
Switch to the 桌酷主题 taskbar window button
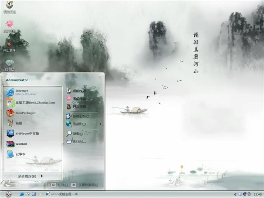pyautogui.click(x=64, y=194)
